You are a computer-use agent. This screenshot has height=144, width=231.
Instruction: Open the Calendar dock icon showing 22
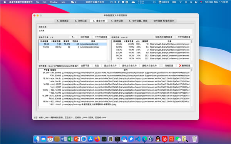click(50, 139)
